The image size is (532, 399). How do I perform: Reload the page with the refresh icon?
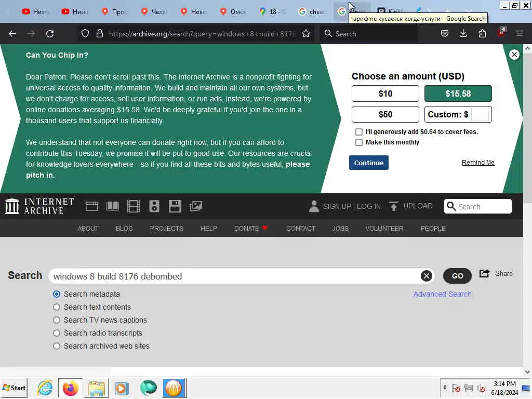(x=50, y=34)
